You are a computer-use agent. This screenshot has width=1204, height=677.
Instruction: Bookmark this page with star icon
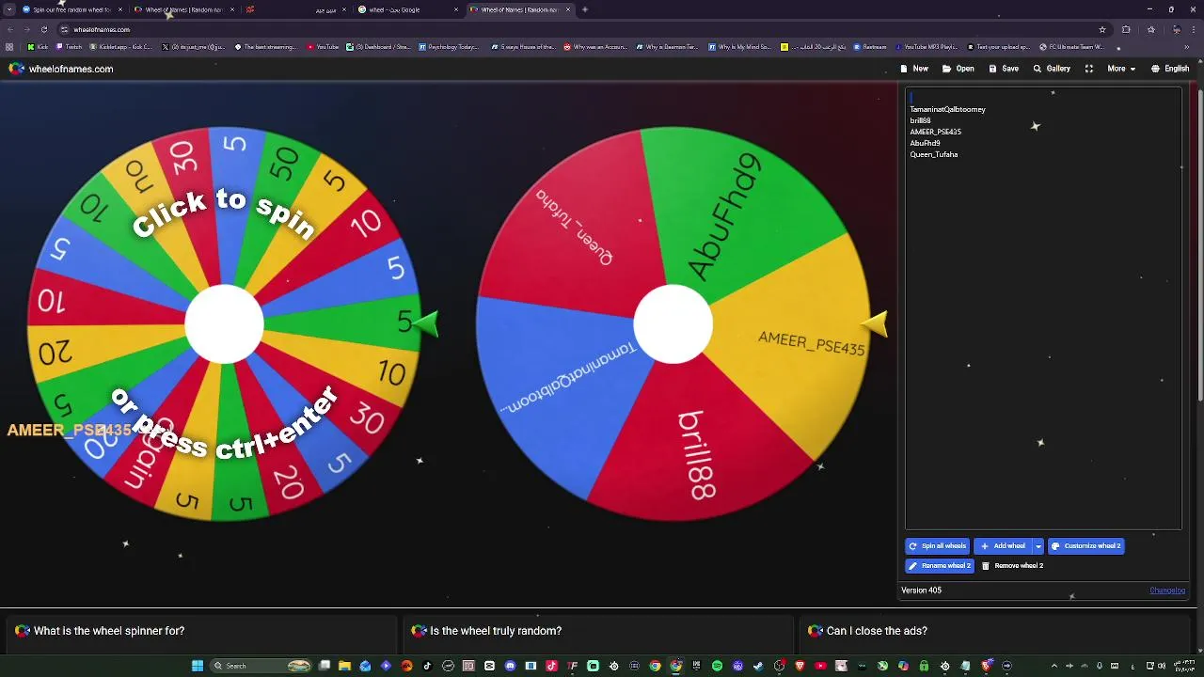(1102, 29)
